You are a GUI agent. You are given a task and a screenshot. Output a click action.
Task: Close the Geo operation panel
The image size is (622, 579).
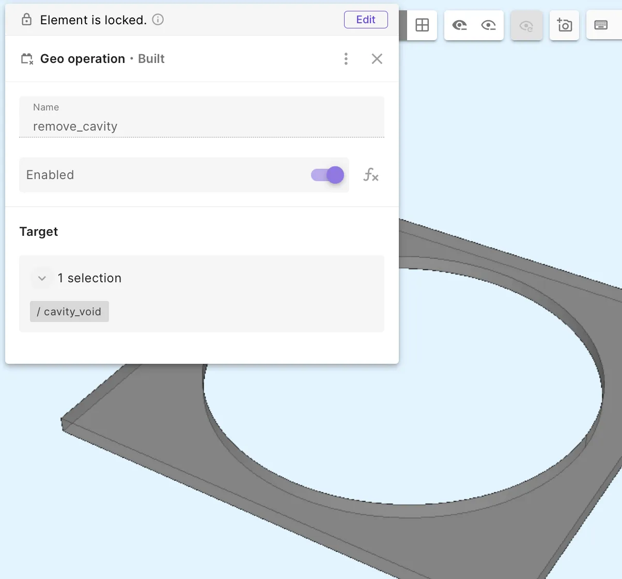(x=377, y=59)
